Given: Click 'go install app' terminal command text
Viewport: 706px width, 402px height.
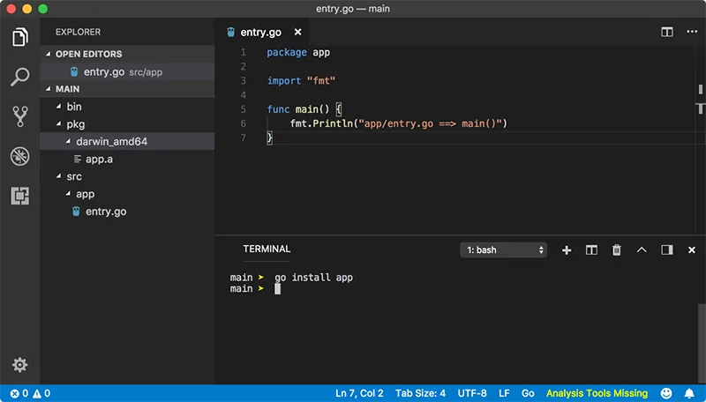Looking at the screenshot, I should tap(313, 278).
